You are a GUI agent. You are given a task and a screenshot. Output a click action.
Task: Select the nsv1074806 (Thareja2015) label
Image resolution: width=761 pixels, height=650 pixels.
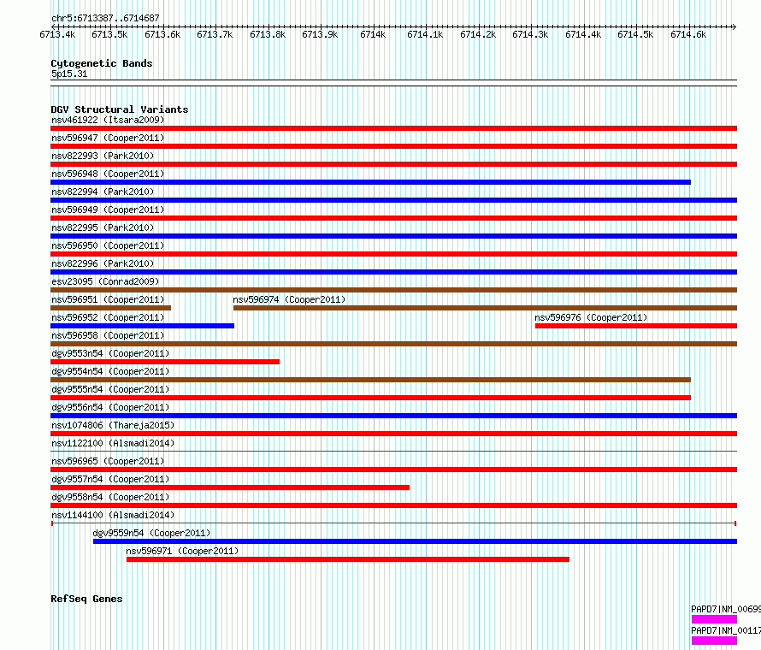point(113,425)
